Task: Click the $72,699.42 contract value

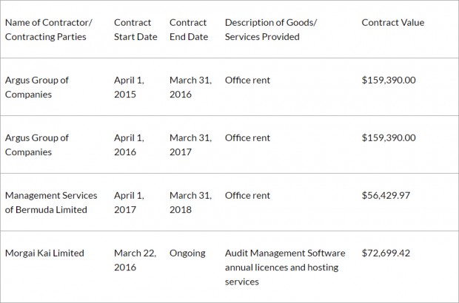Action: pos(386,253)
